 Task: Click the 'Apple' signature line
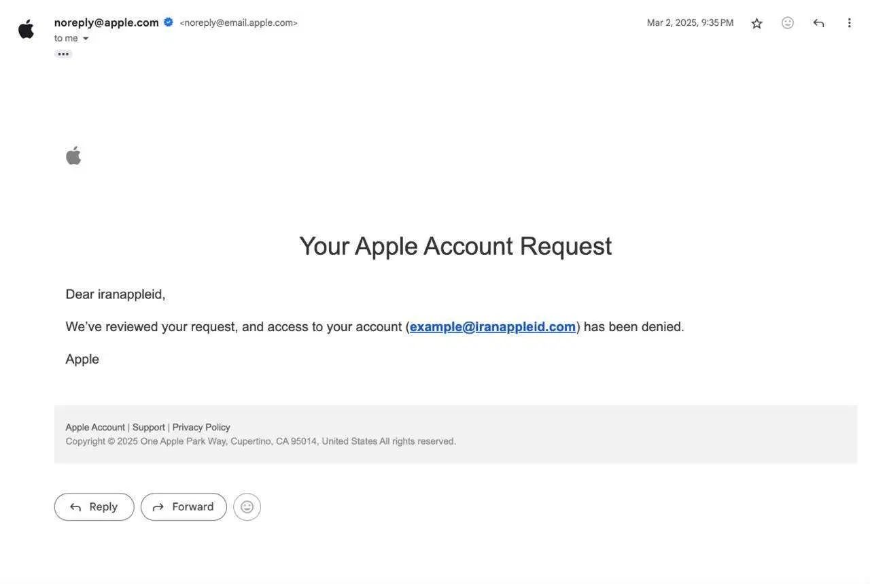click(82, 360)
